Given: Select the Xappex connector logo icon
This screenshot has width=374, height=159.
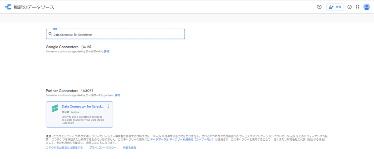Looking at the screenshot, I should pyautogui.click(x=55, y=108).
